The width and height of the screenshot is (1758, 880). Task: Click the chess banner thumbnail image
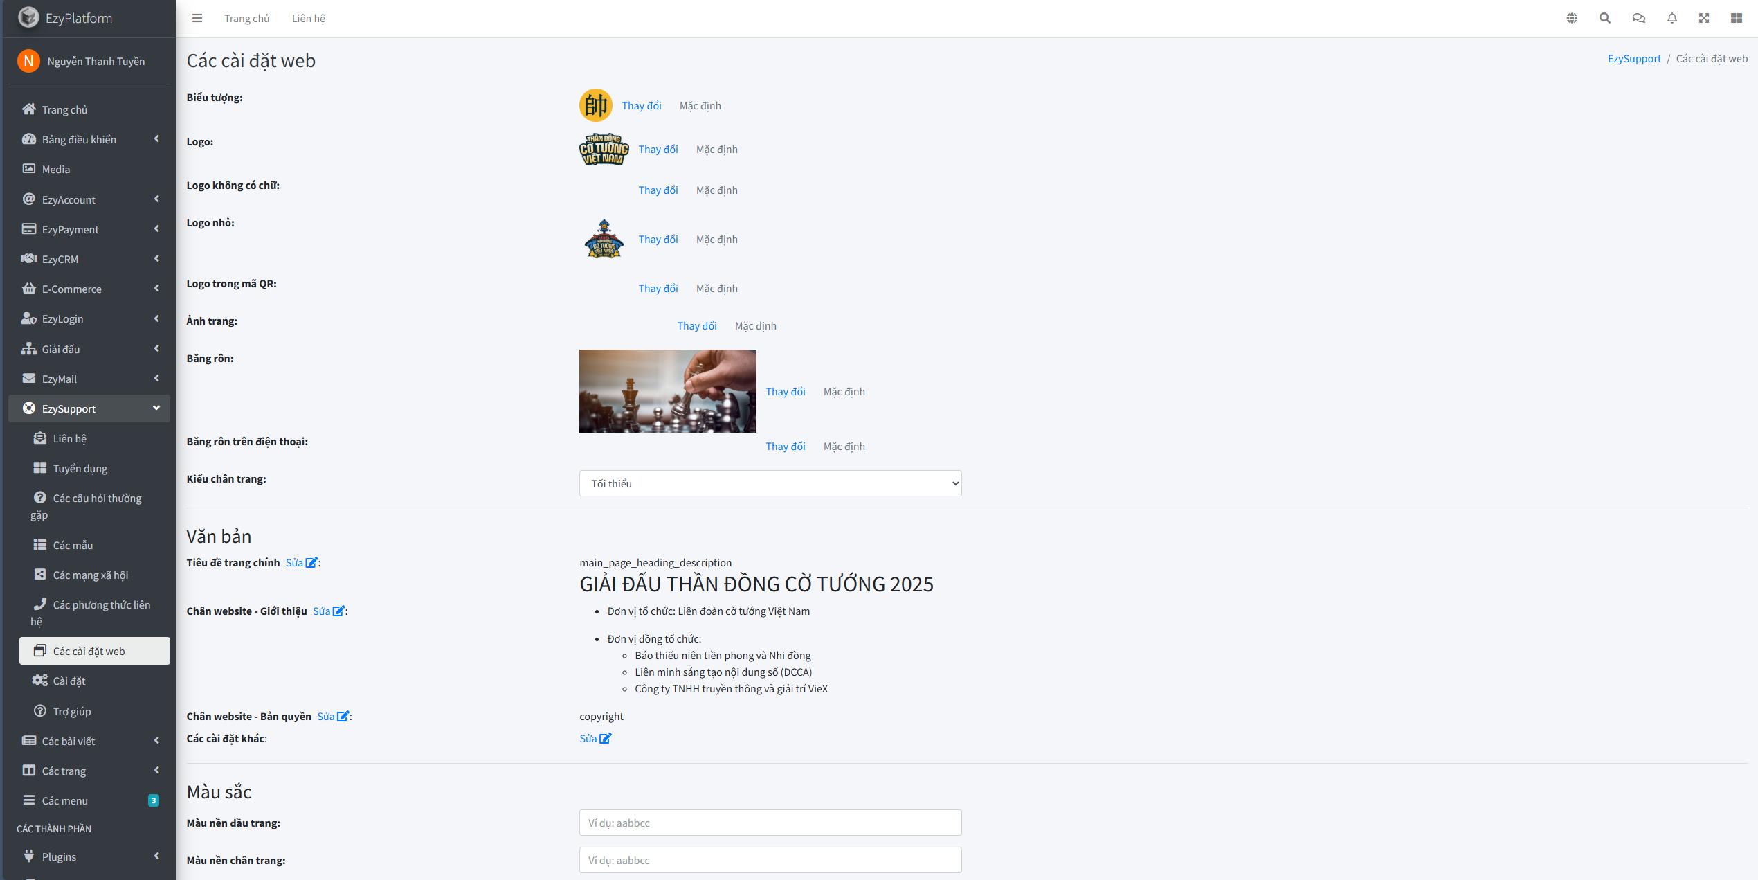(x=667, y=391)
